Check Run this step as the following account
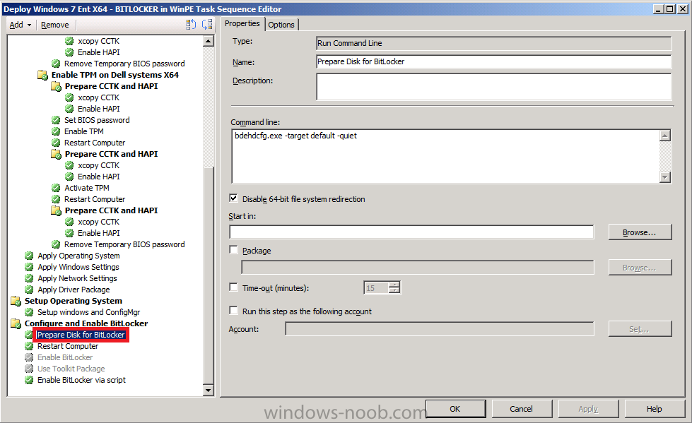Image resolution: width=692 pixels, height=423 pixels. tap(233, 311)
